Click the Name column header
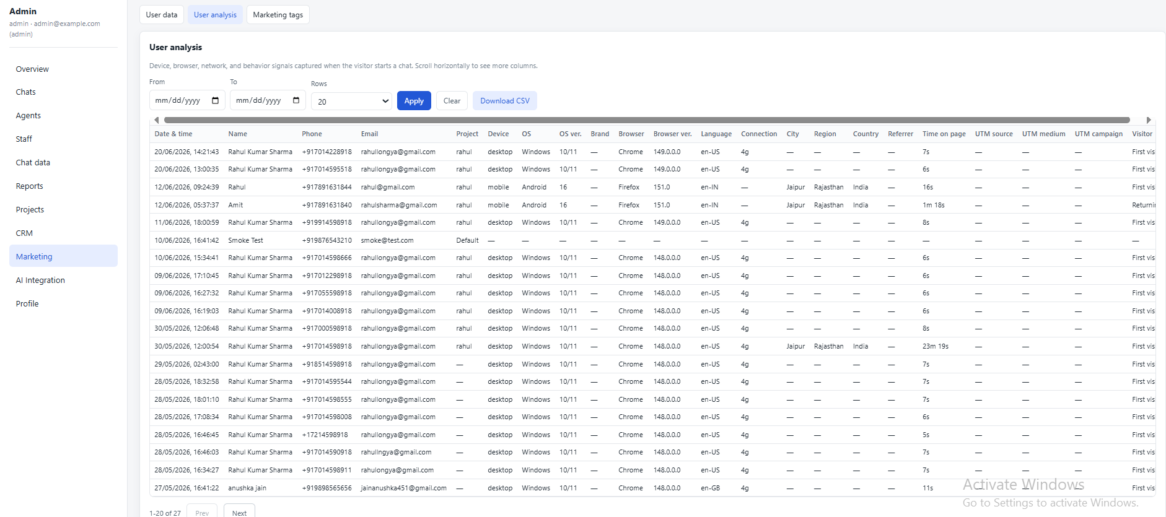 pyautogui.click(x=237, y=134)
